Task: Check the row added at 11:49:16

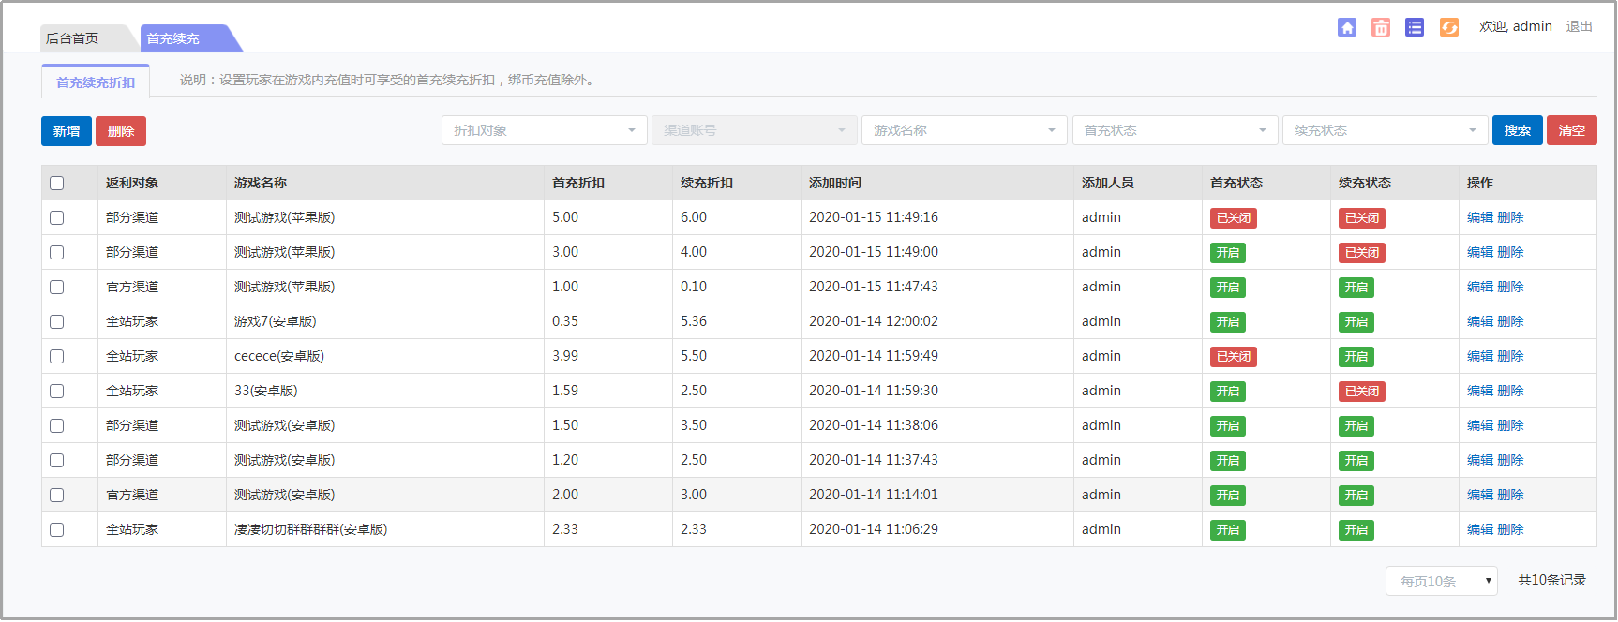Action: pos(57,218)
